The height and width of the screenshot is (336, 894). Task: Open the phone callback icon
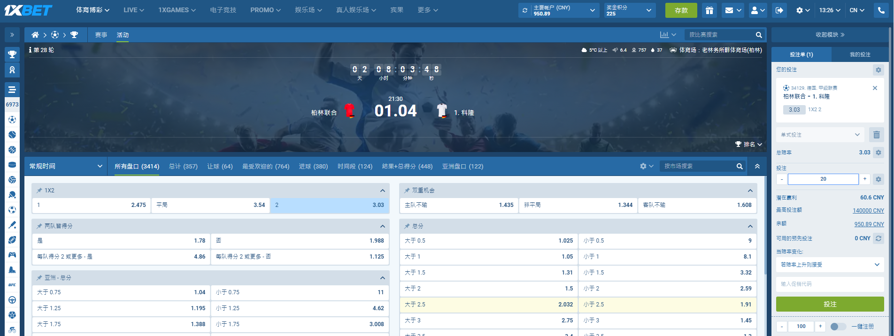880,10
